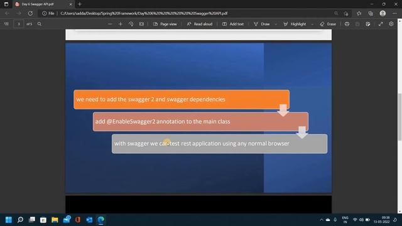The height and width of the screenshot is (226, 402).
Task: Open the Windows Start menu
Action: coord(9,220)
